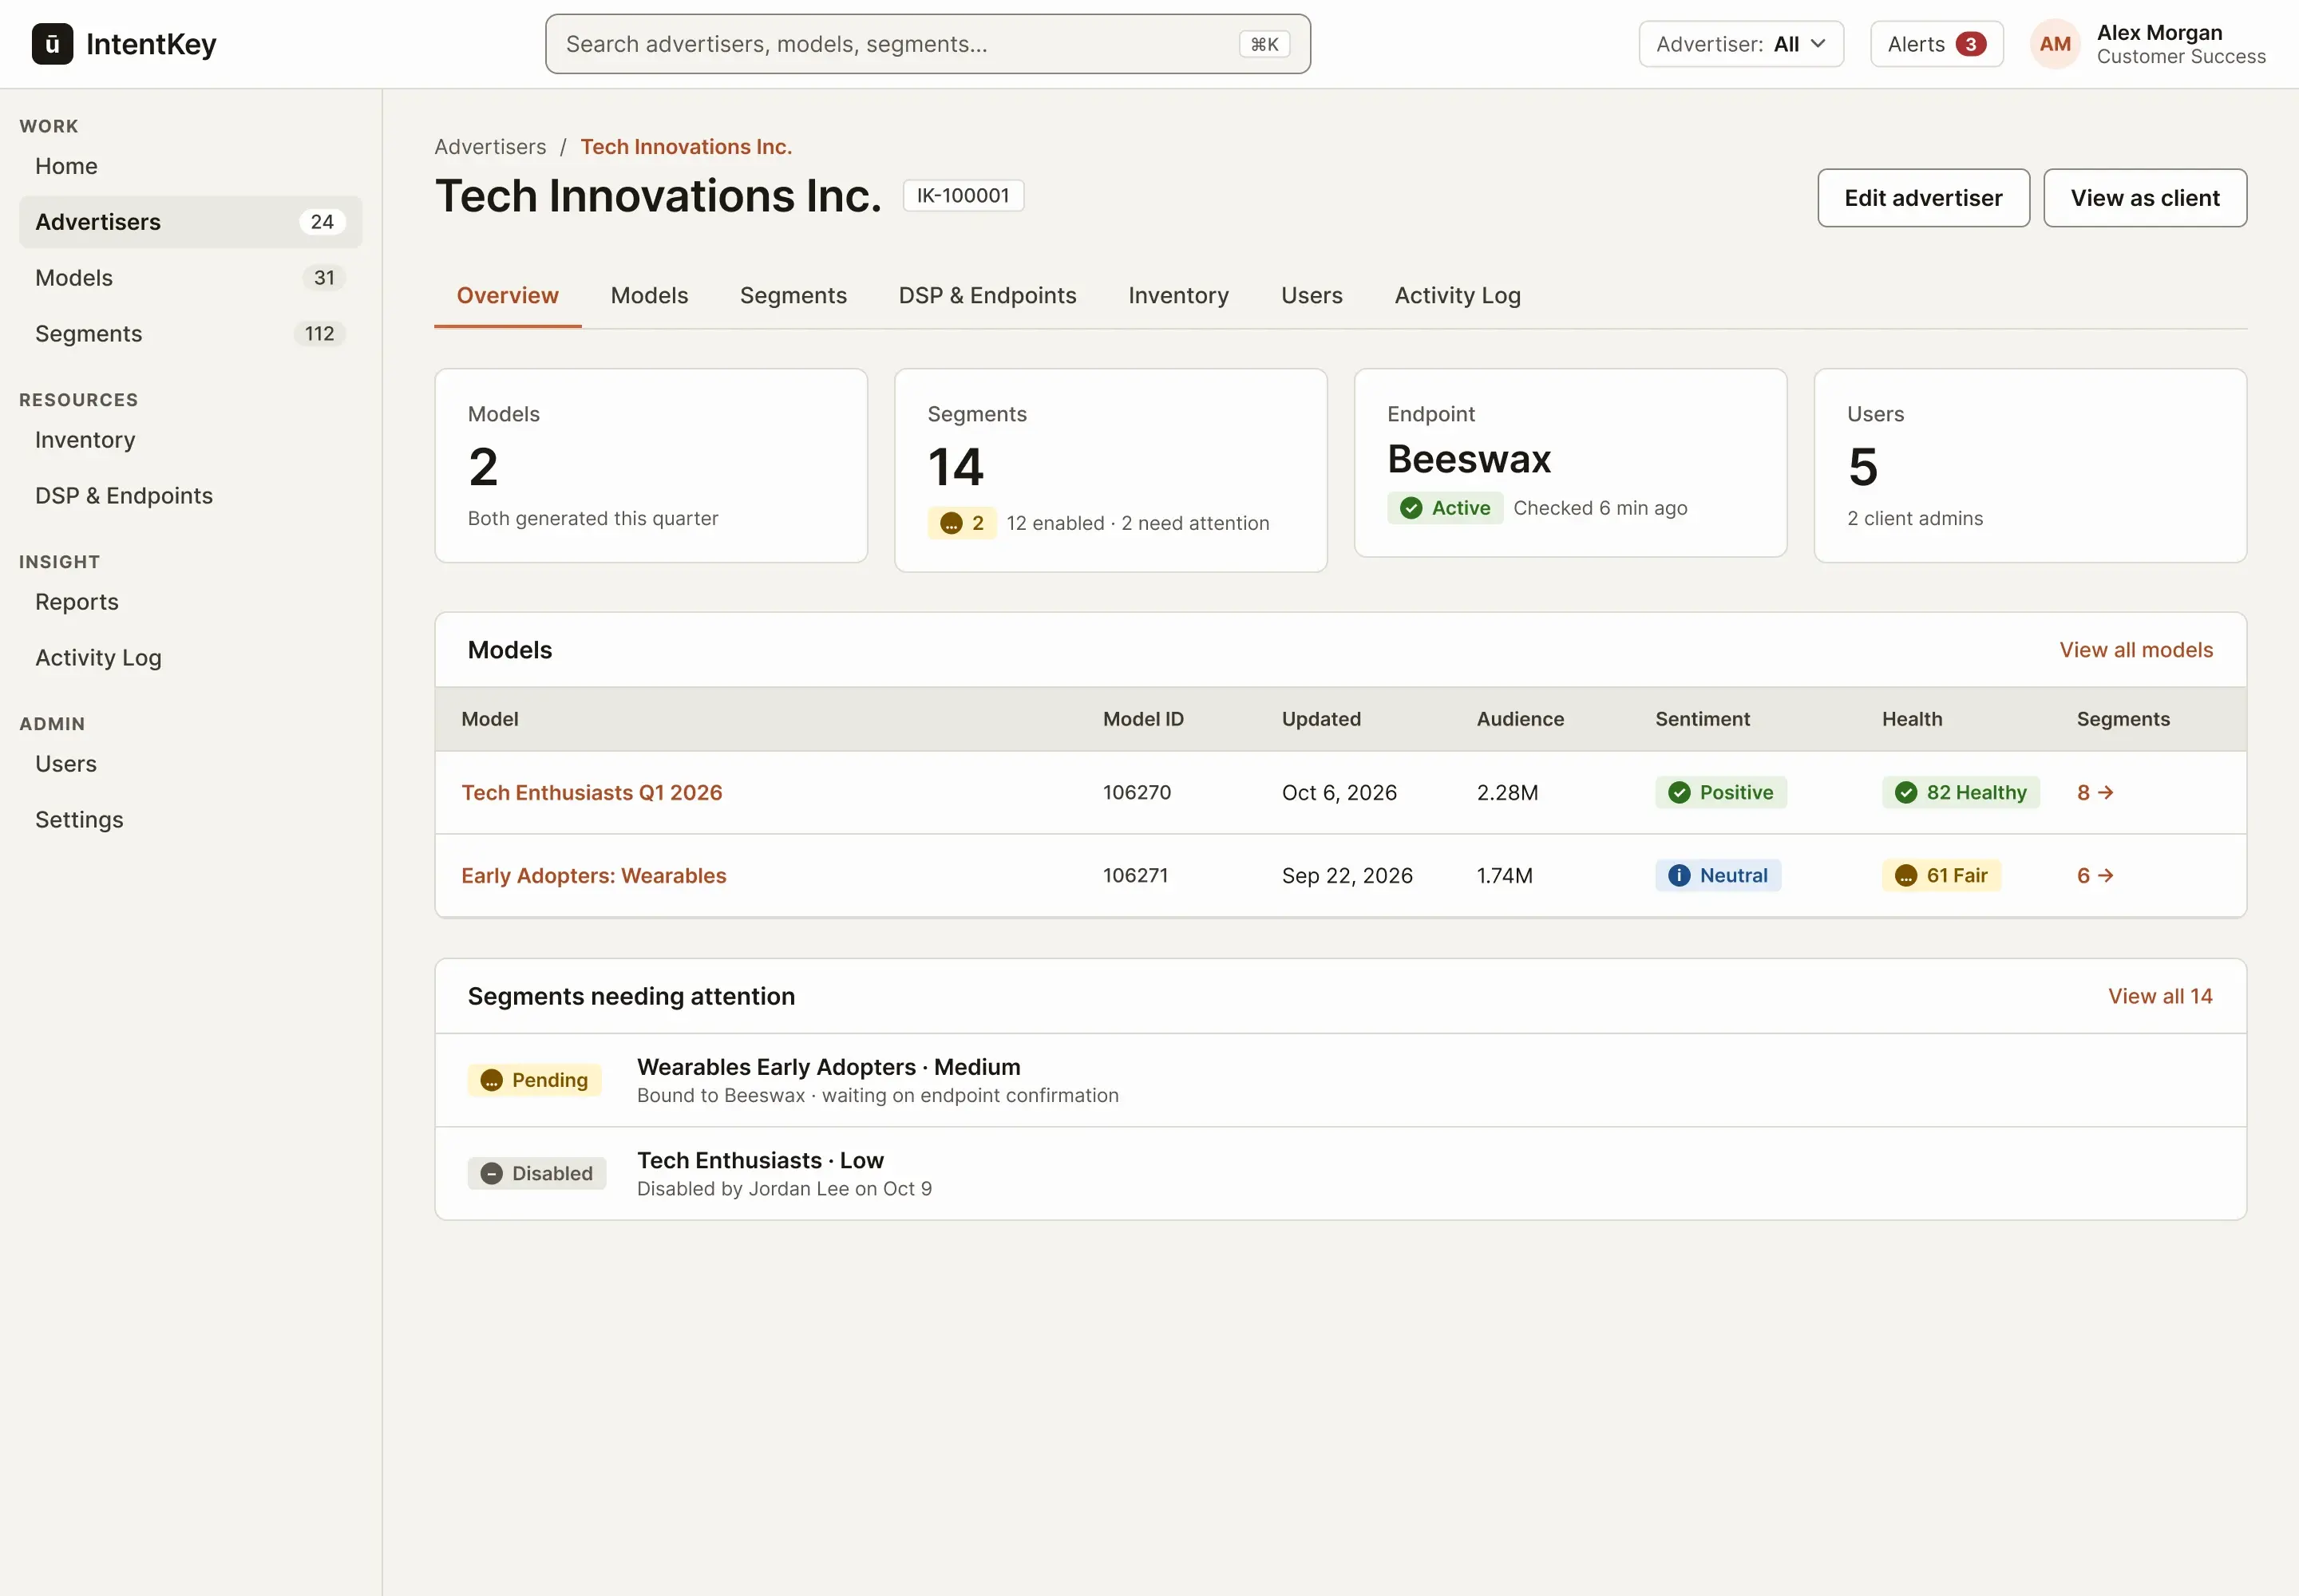Open Tech Enthusiasts Q1 2026 model
The height and width of the screenshot is (1596, 2299).
point(592,792)
